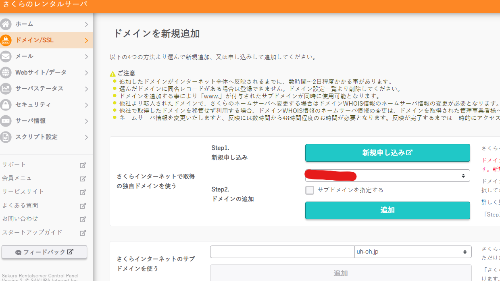Open the redacted domain selection dropdown
Image resolution: width=500 pixels, height=281 pixels.
pyautogui.click(x=387, y=176)
